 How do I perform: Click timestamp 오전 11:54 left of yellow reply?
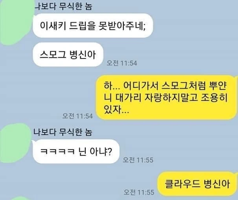(x=77, y=116)
